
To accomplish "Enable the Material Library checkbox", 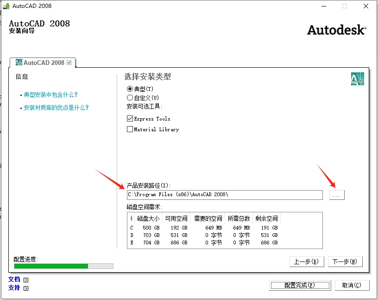I will pos(130,129).
